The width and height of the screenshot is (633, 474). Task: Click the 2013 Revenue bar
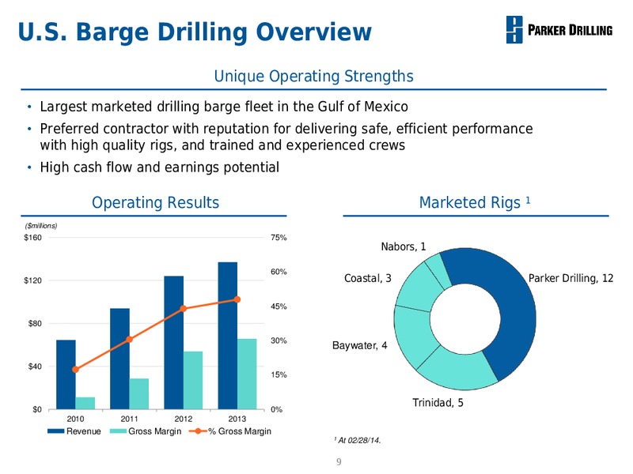(228, 336)
